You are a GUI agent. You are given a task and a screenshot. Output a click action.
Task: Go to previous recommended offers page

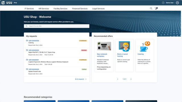[x=118, y=79]
